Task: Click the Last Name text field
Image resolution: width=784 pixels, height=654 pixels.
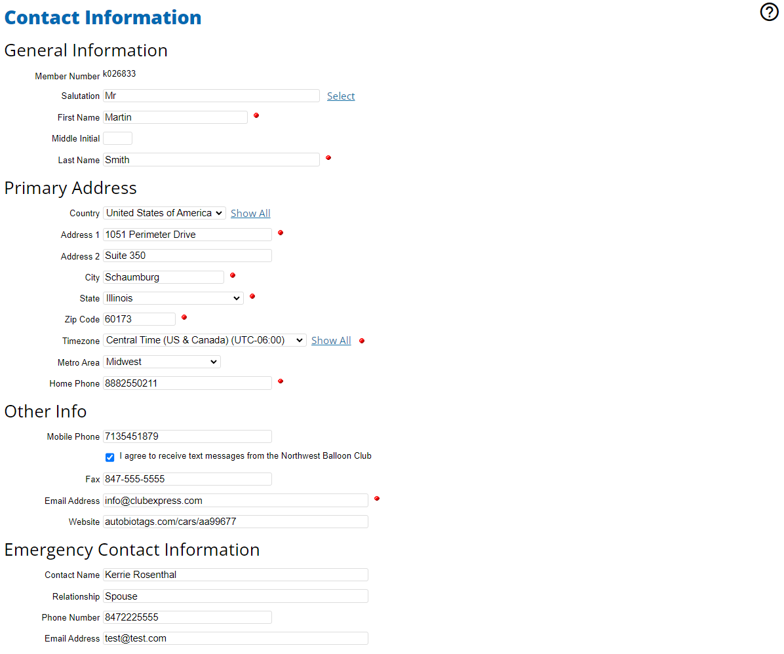Action: (x=211, y=160)
